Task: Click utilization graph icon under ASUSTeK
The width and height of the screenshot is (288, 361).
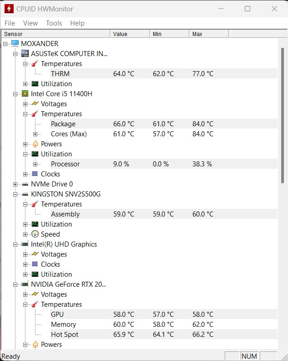Action: coord(35,83)
